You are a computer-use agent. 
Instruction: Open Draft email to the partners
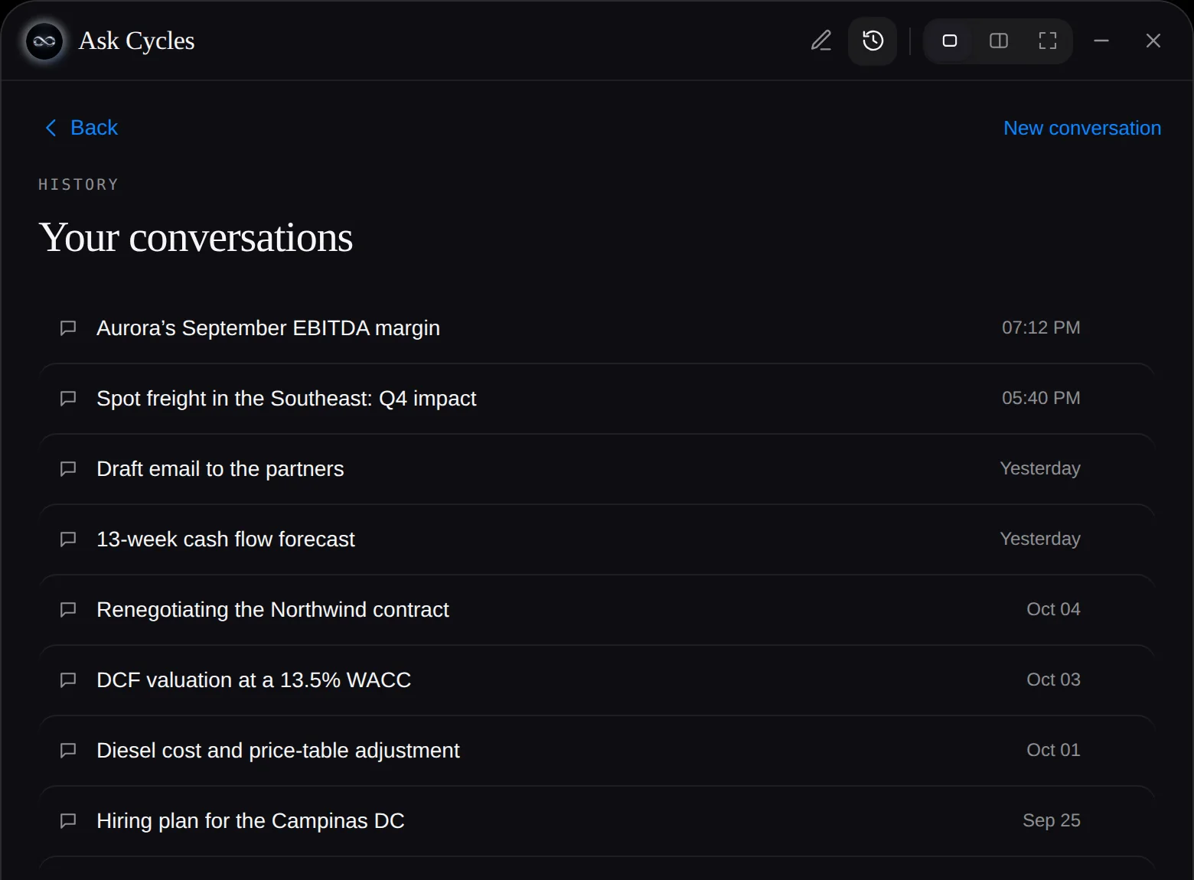point(597,469)
